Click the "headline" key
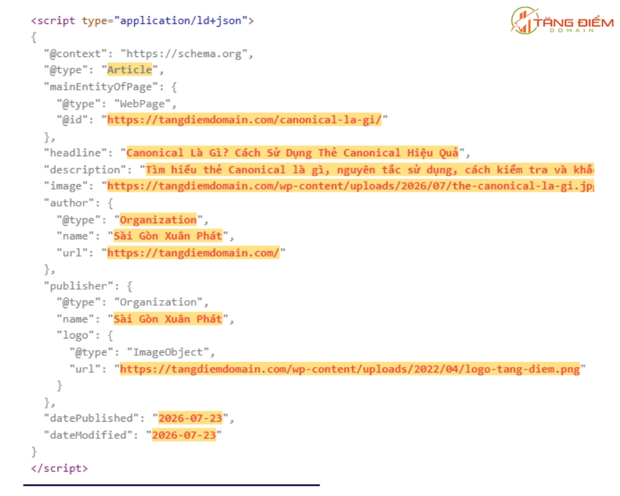The height and width of the screenshot is (496, 620). (76, 153)
